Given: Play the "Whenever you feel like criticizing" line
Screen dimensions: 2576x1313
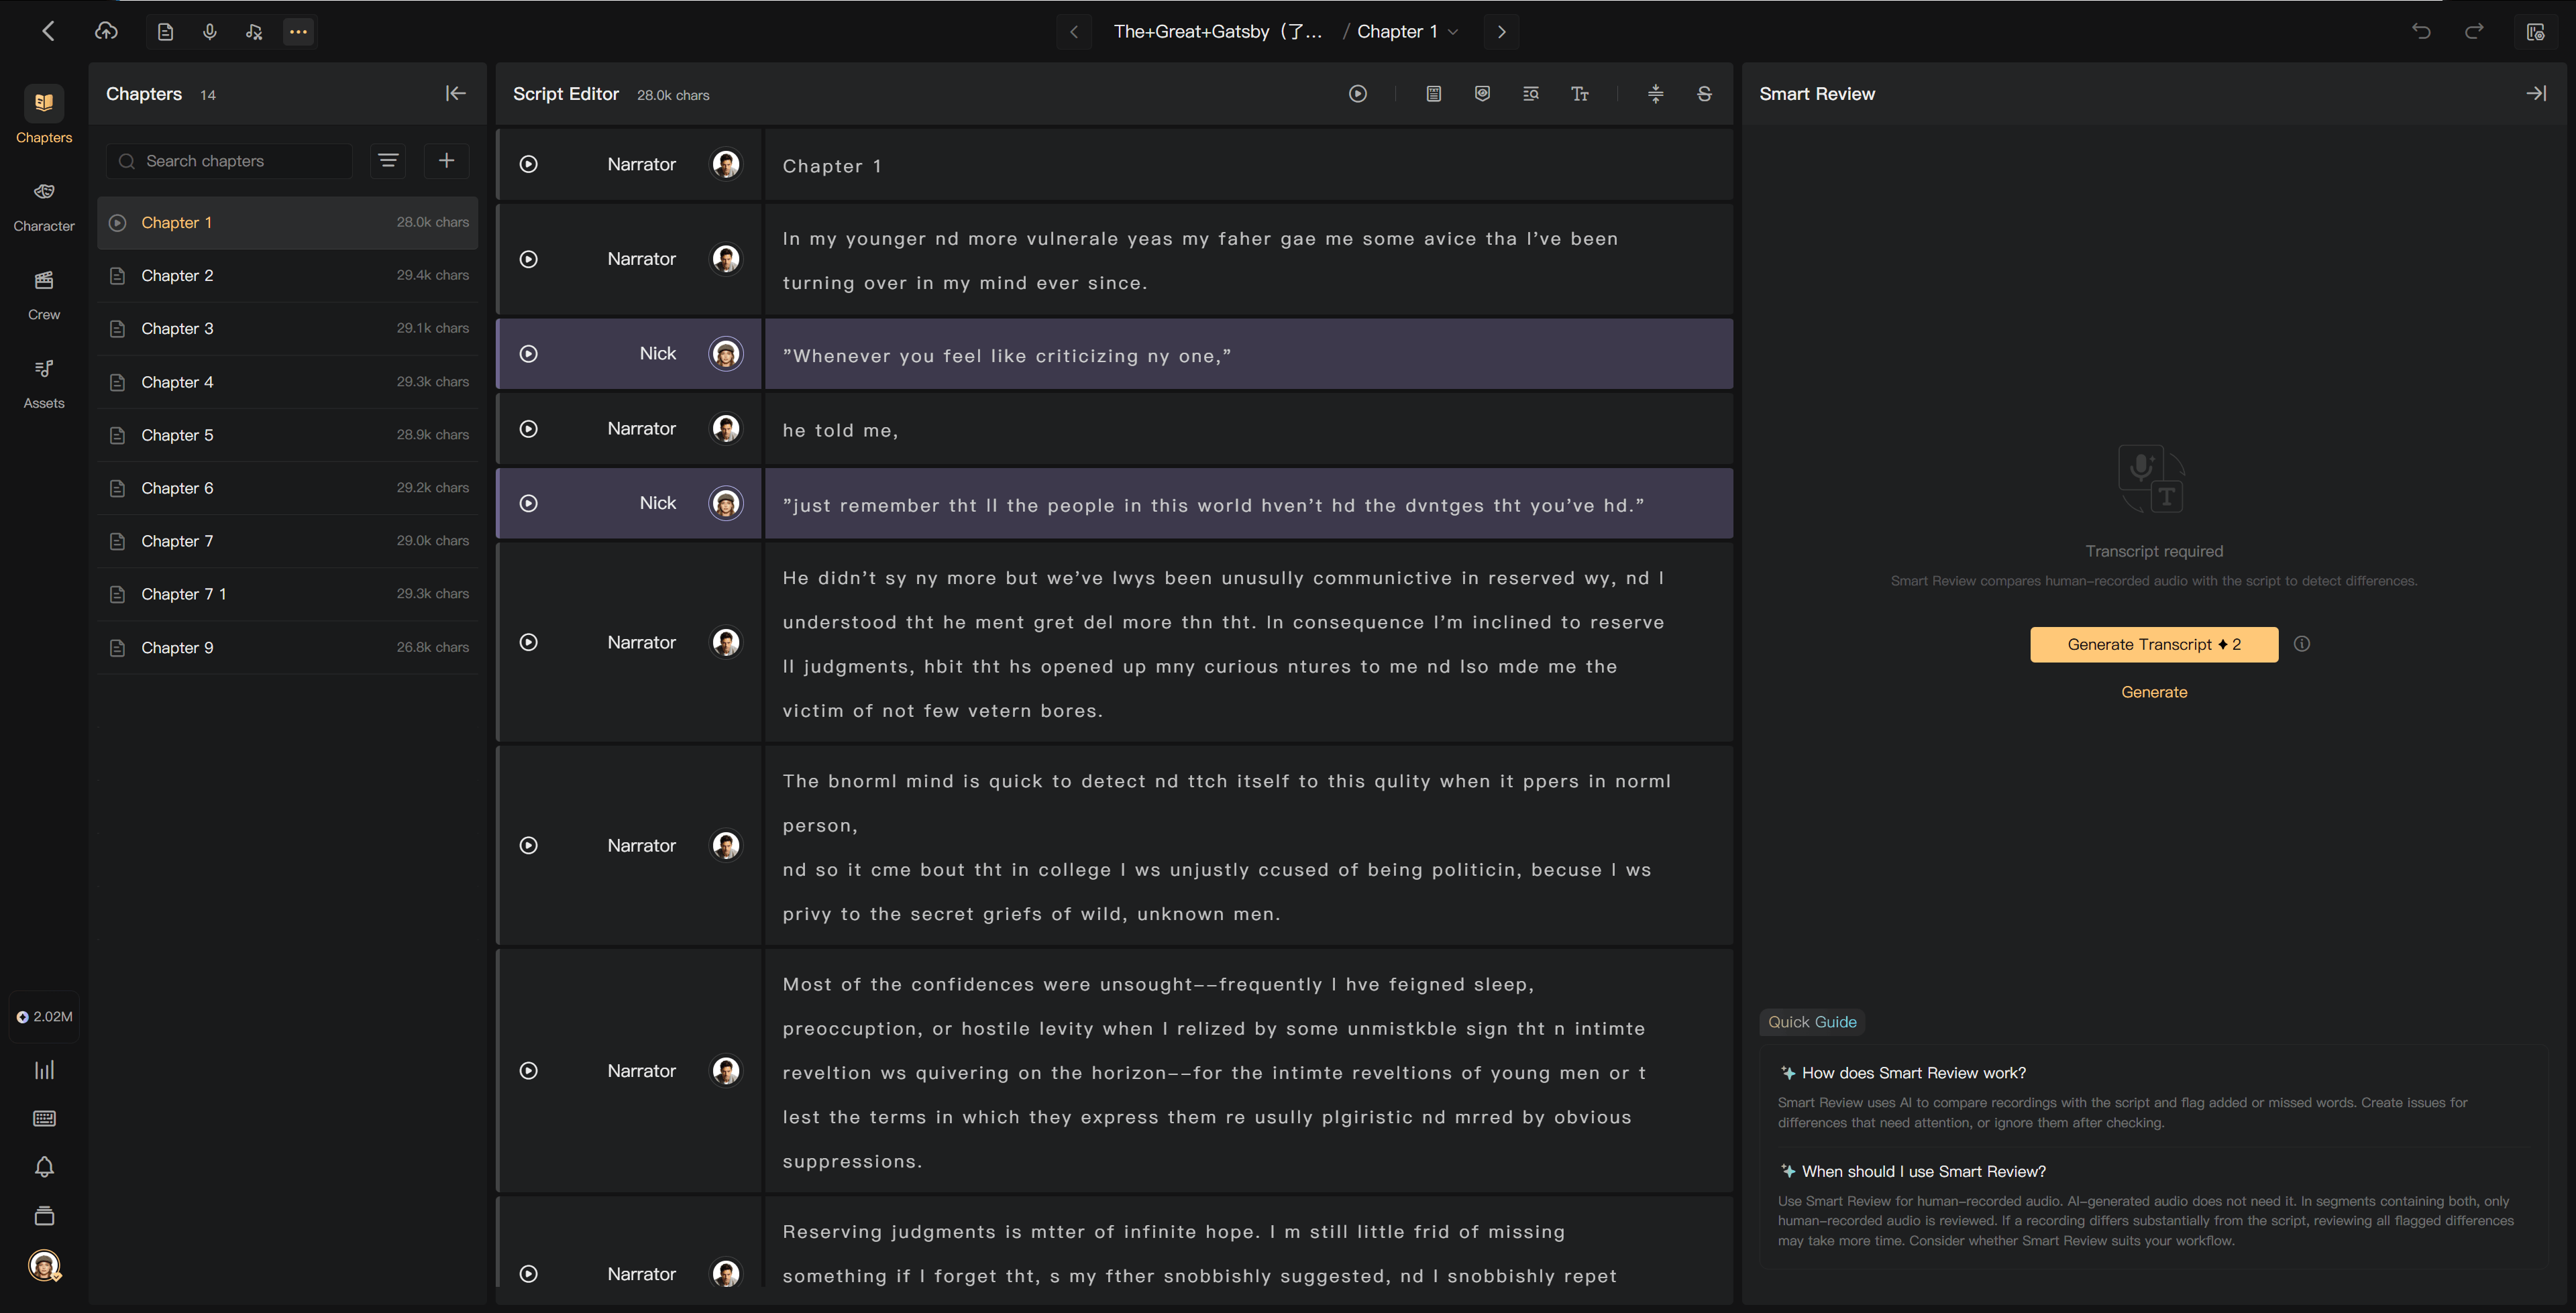Looking at the screenshot, I should click(529, 354).
